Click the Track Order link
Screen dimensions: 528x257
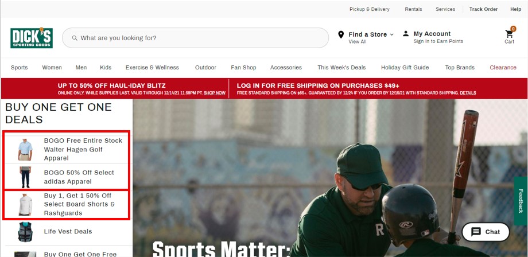click(483, 9)
